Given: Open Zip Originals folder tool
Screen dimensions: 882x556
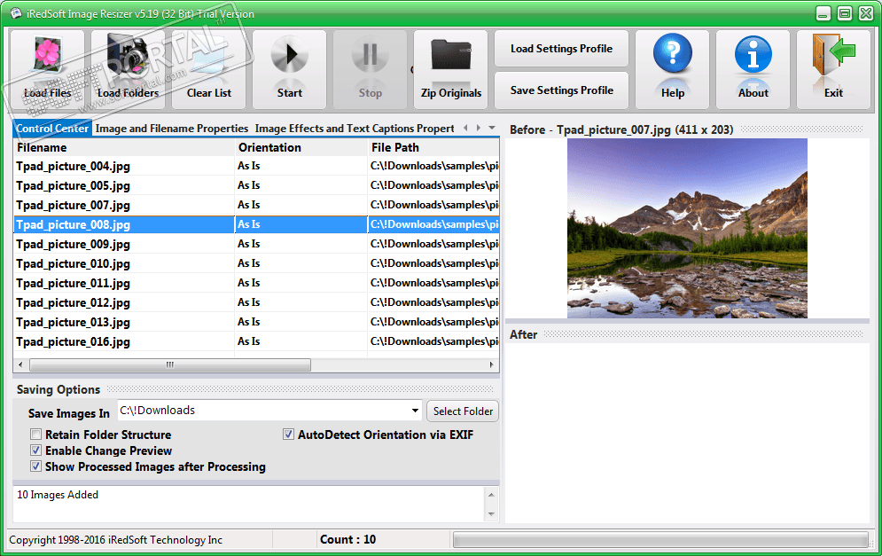Looking at the screenshot, I should coord(450,68).
